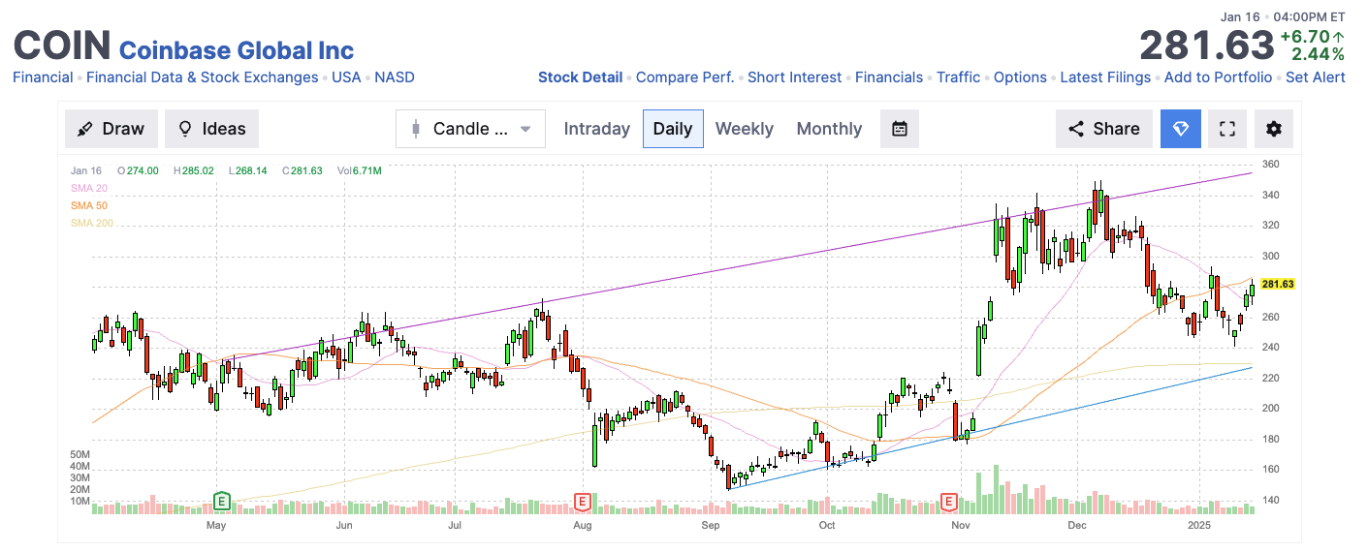Open the Stock Detail link
Image resolution: width=1368 pixels, height=552 pixels.
click(581, 77)
